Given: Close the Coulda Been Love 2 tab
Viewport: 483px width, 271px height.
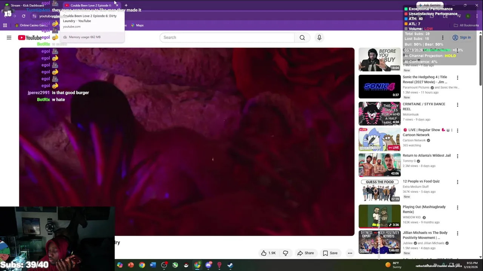Looking at the screenshot, I should tap(117, 5).
